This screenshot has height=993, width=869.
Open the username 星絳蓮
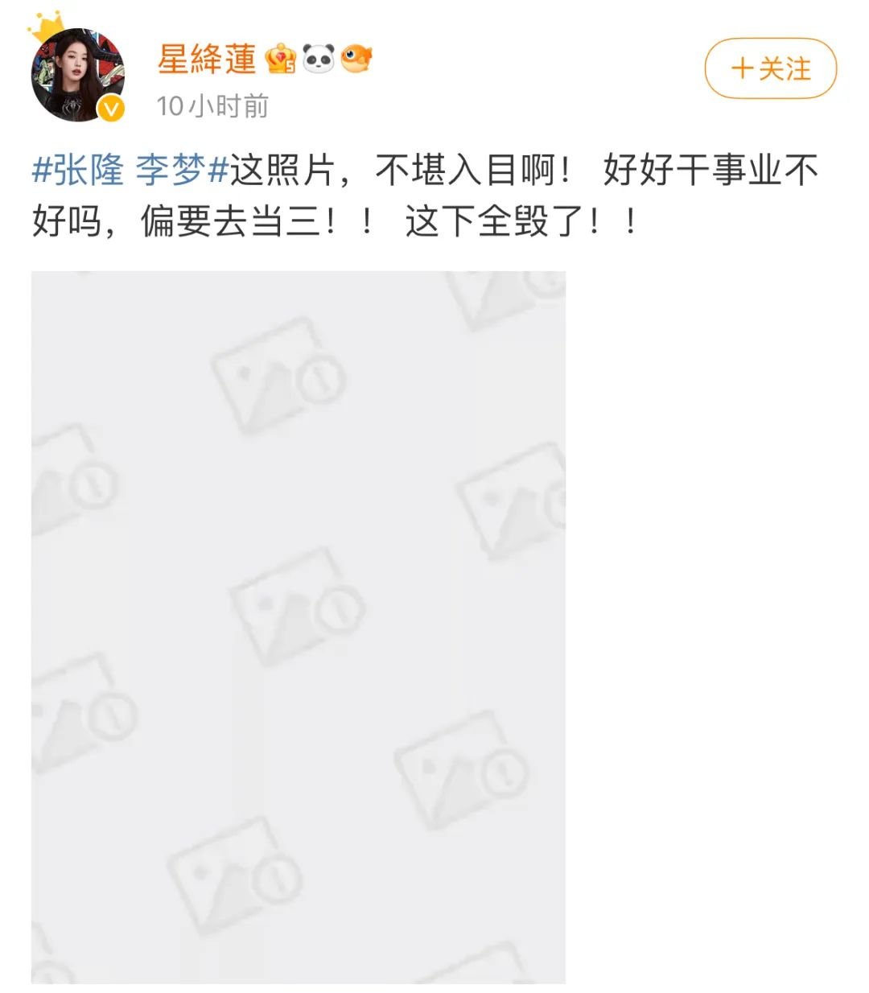[207, 60]
